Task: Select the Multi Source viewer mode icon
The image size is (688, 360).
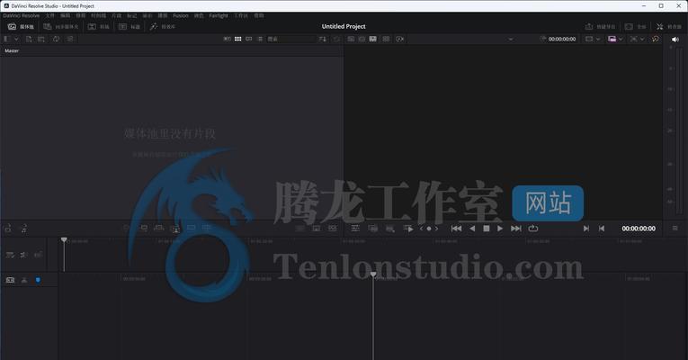Action: click(386, 39)
